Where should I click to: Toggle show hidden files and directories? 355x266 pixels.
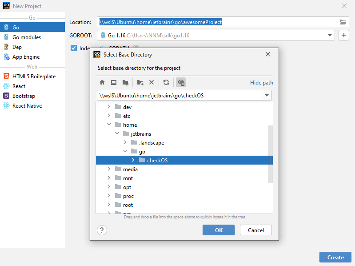(x=181, y=82)
